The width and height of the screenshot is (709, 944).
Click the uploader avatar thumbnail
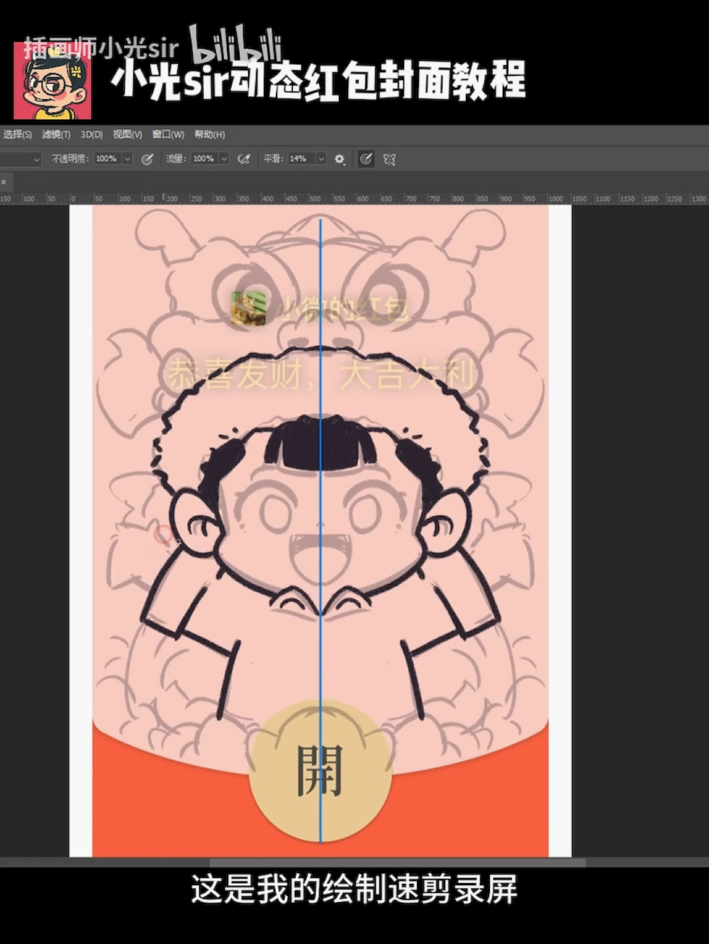pos(52,81)
